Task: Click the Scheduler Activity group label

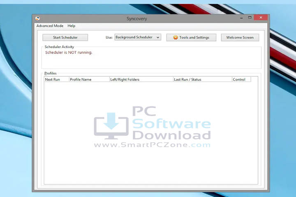Action: pos(59,47)
